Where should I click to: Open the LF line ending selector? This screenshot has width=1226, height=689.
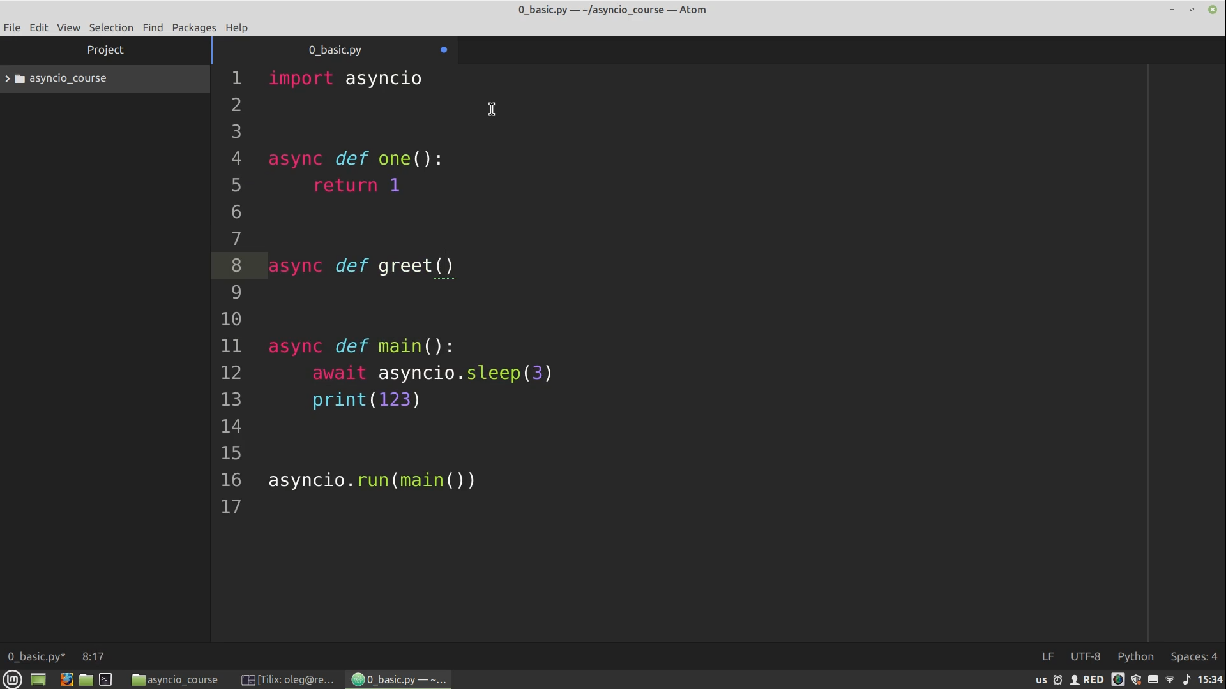point(1047,656)
